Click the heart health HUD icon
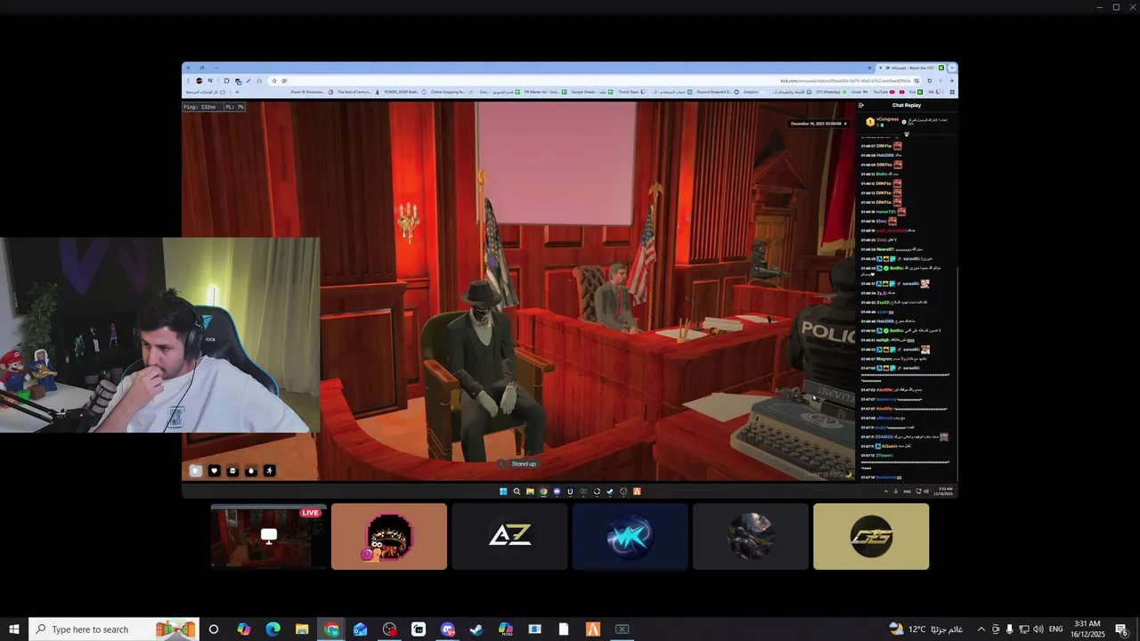 pos(215,471)
